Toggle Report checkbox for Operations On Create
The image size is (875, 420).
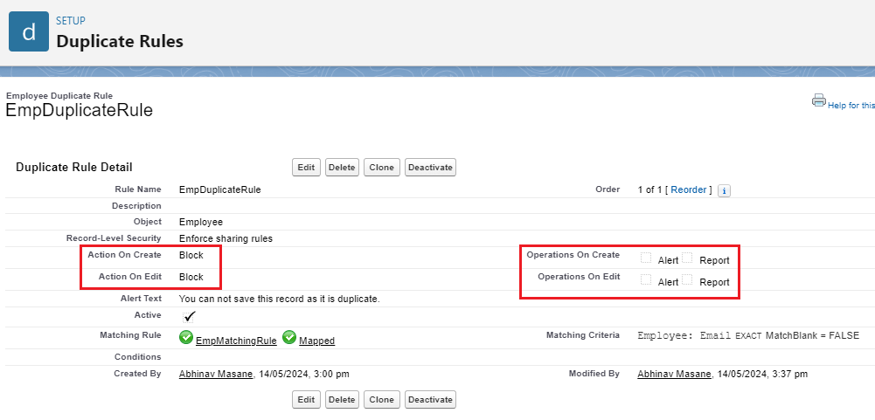pyautogui.click(x=687, y=258)
